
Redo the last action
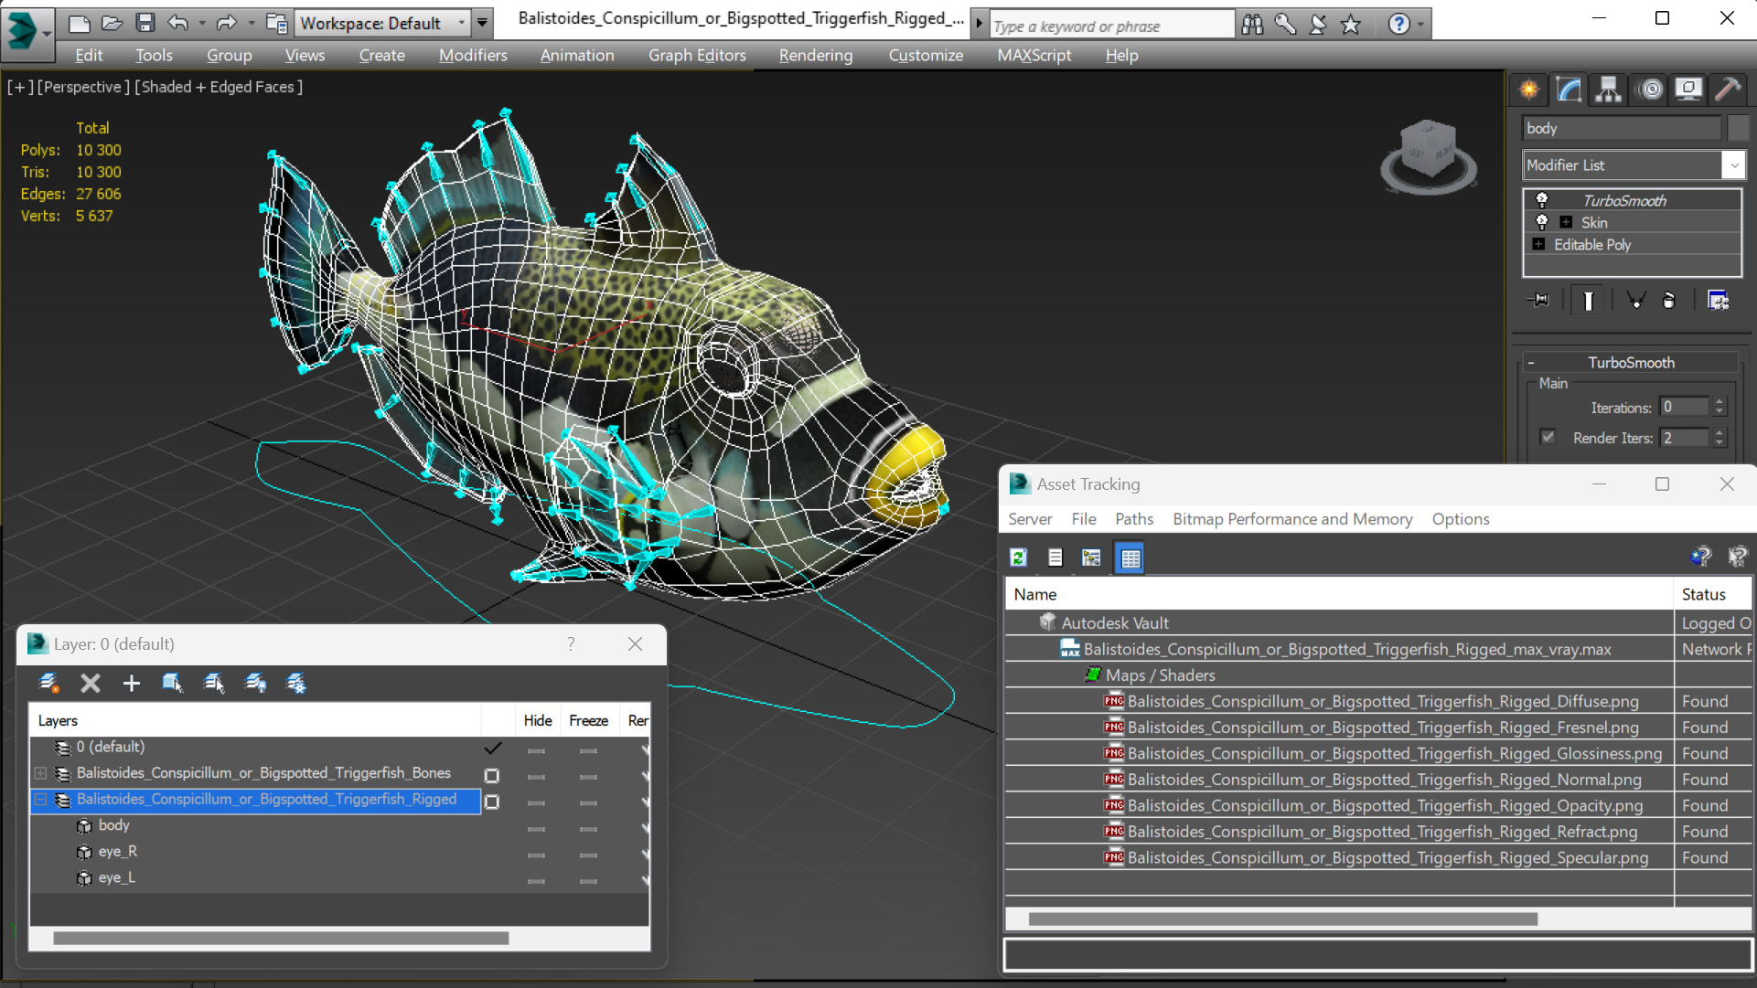pyautogui.click(x=226, y=23)
